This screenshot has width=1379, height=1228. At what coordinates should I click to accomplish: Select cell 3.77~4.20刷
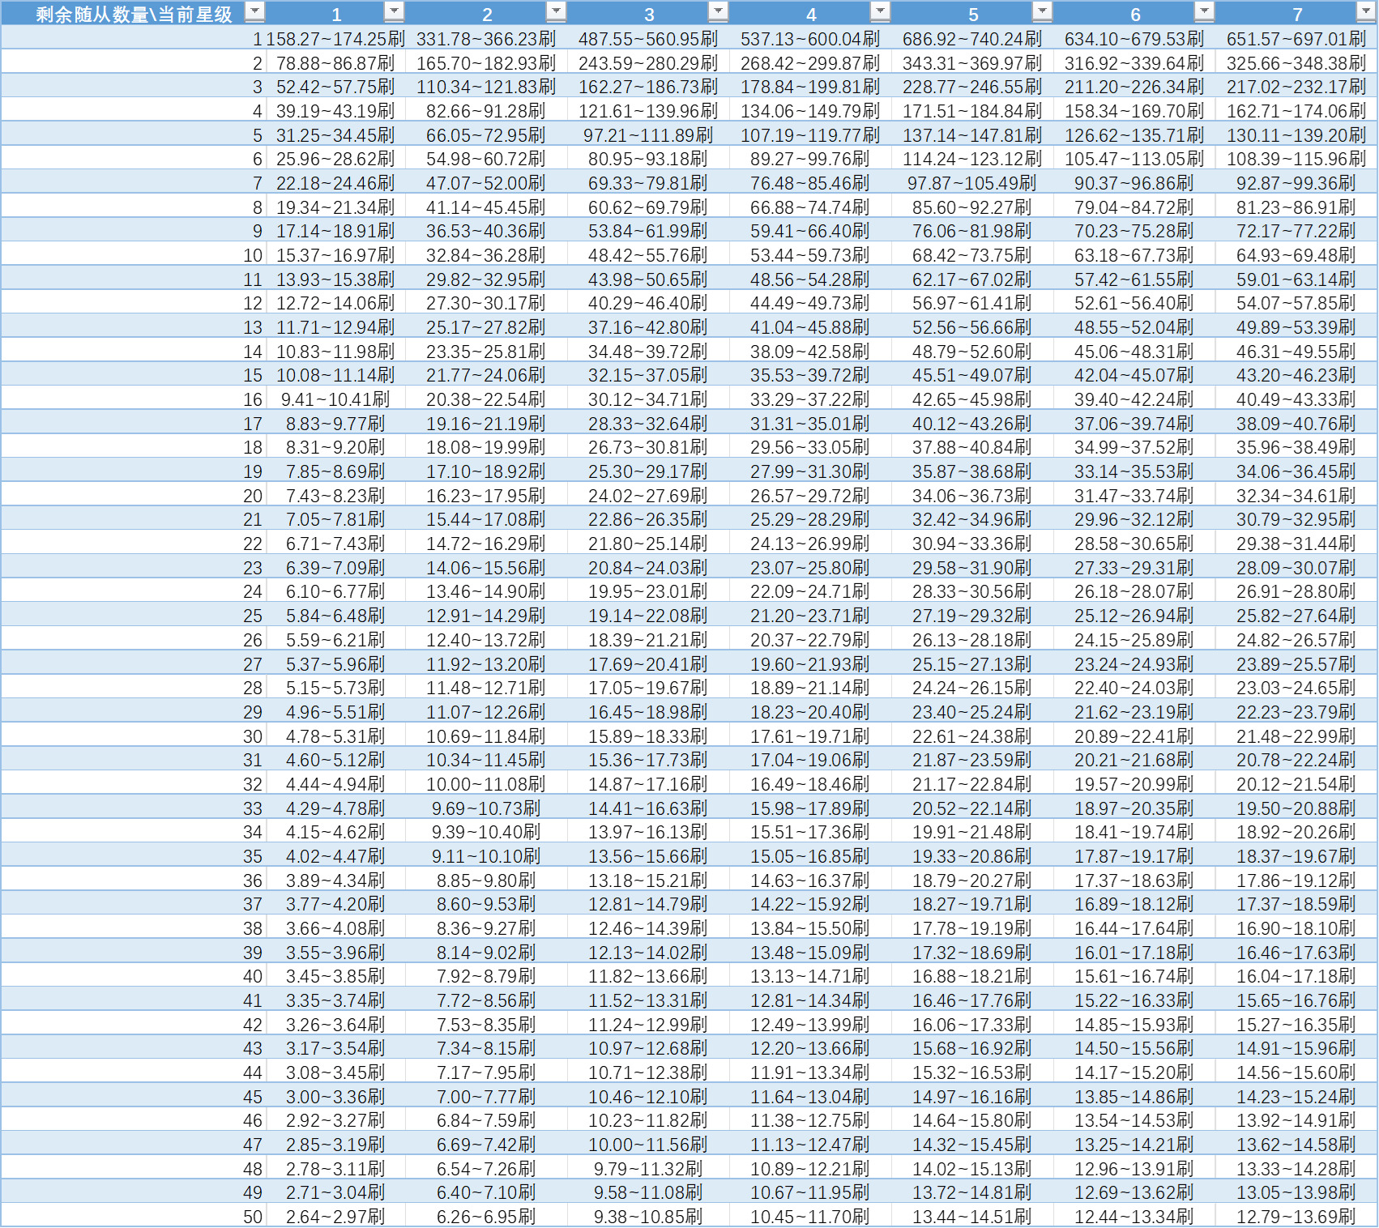(335, 903)
